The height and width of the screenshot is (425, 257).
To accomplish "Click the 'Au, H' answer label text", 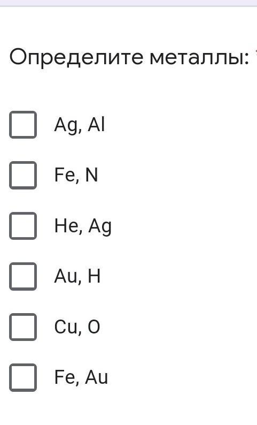I will tap(77, 276).
